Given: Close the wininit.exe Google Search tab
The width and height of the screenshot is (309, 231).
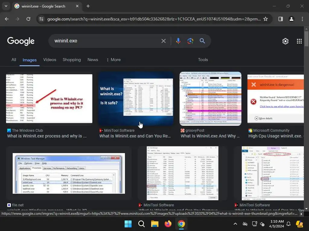Looking at the screenshot, I should tap(77, 6).
